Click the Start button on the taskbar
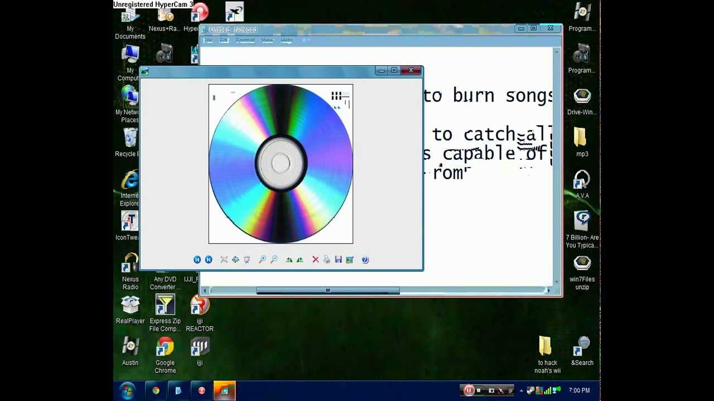 (127, 390)
